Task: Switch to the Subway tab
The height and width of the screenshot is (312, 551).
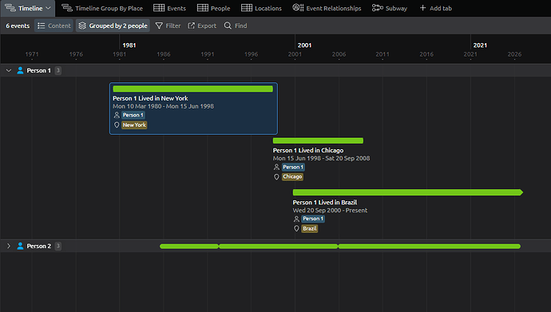Action: pyautogui.click(x=390, y=8)
